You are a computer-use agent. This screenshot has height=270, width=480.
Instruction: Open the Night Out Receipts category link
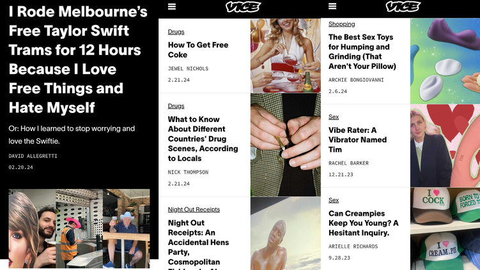tap(194, 209)
